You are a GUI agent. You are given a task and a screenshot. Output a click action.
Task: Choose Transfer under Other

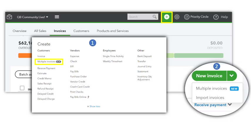[x=142, y=61]
